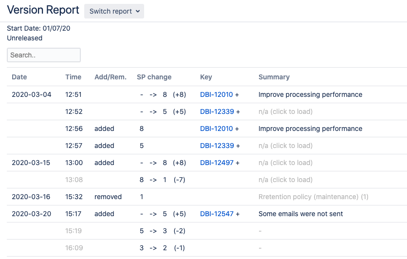Expand plus next to DBI-12010 at 12:51
This screenshot has width=407, height=259.
coord(237,95)
